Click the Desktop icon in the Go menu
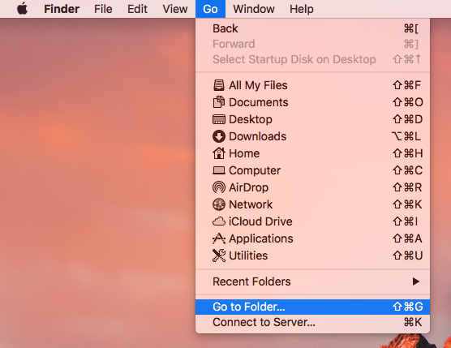451x348 pixels. click(x=218, y=119)
